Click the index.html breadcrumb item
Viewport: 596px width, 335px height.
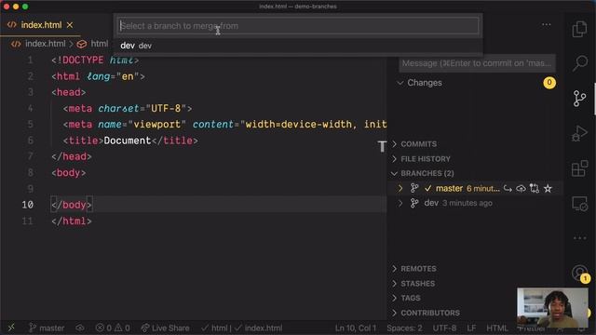pos(46,44)
